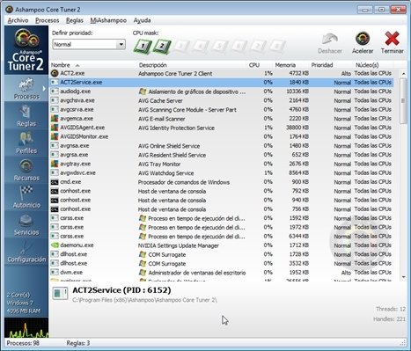Click the ACT2.exe process icon

tap(55, 73)
